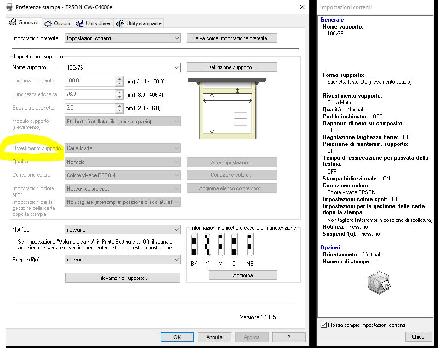
Task: Click the printer icon in the title bar
Action: tap(10, 7)
